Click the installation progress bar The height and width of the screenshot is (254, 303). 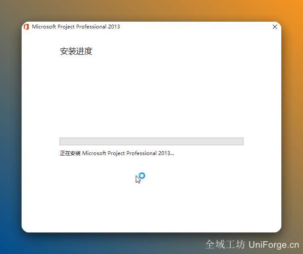click(151, 141)
